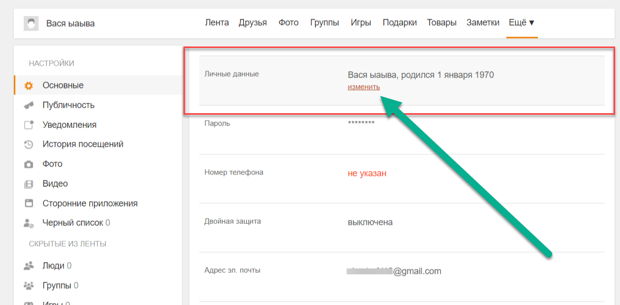Select the Игры tab in top navigation

click(361, 23)
